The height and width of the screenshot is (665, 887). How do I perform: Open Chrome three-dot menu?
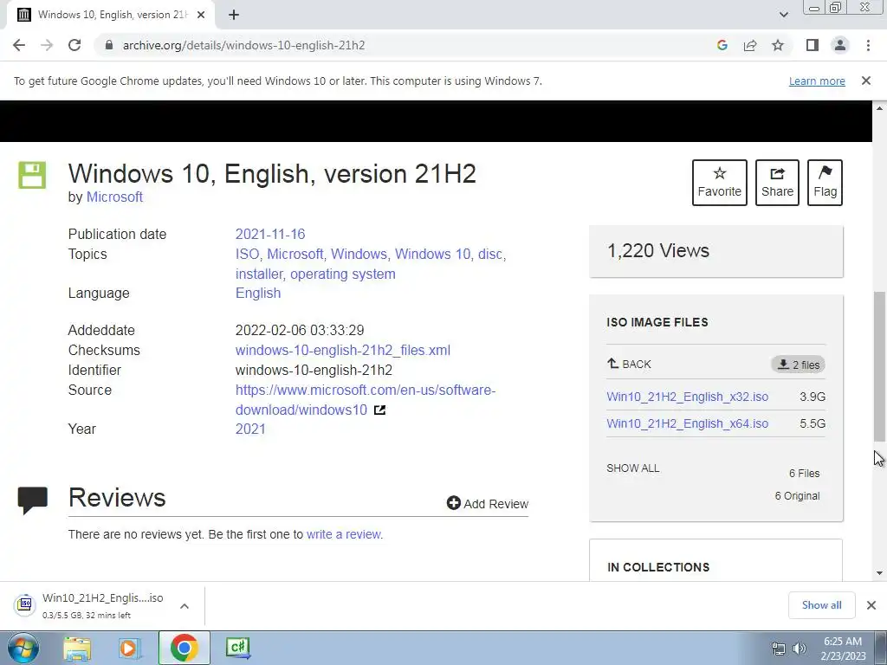pos(868,45)
